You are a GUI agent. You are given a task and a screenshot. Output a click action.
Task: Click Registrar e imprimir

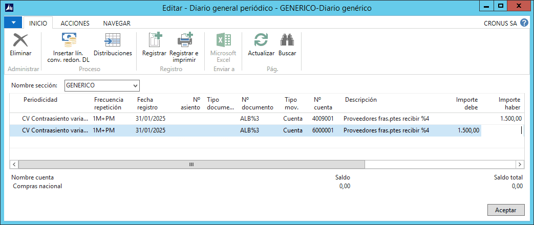(184, 48)
